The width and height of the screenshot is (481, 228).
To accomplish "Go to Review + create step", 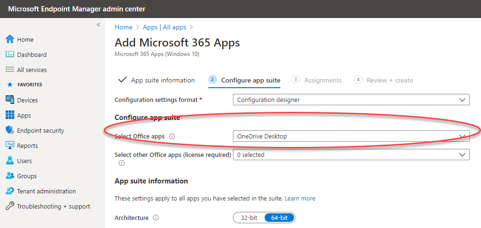I will [390, 80].
